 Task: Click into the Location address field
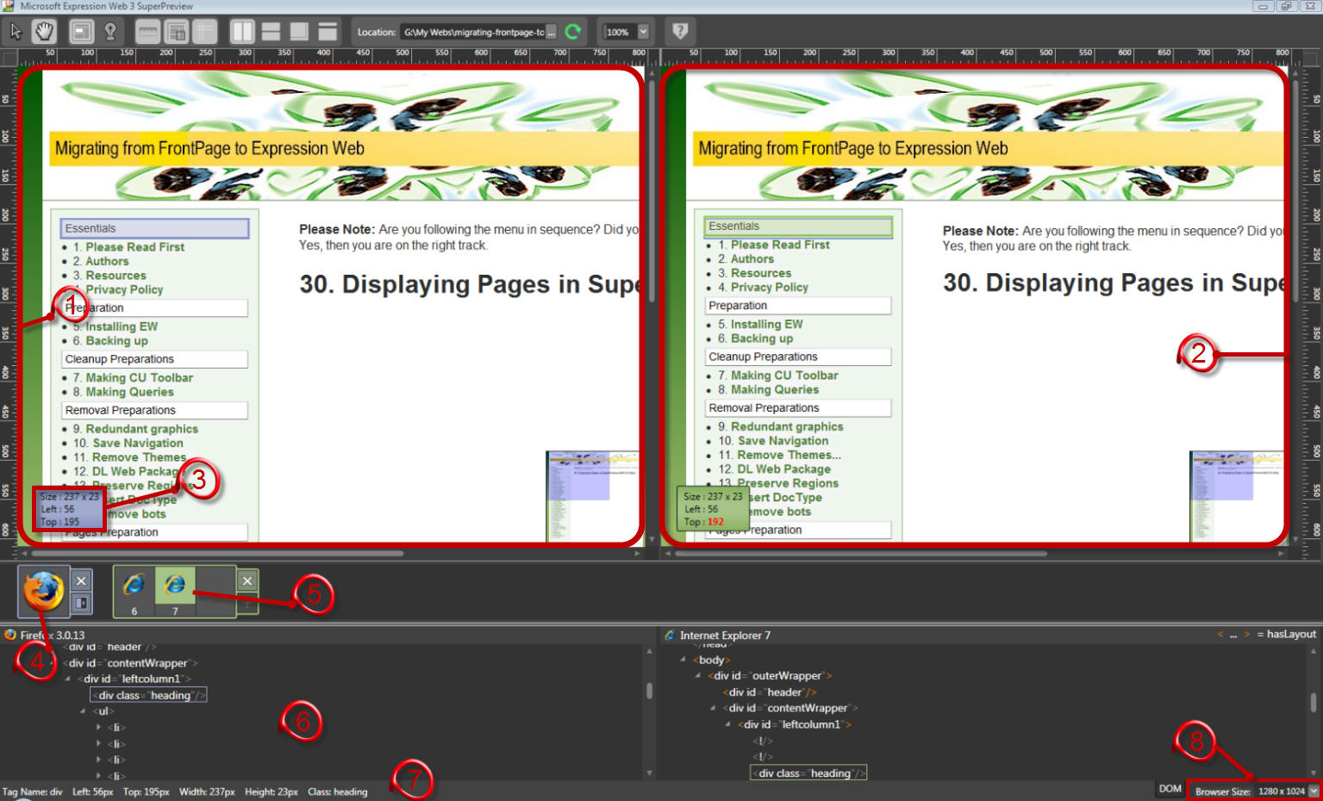pos(474,32)
